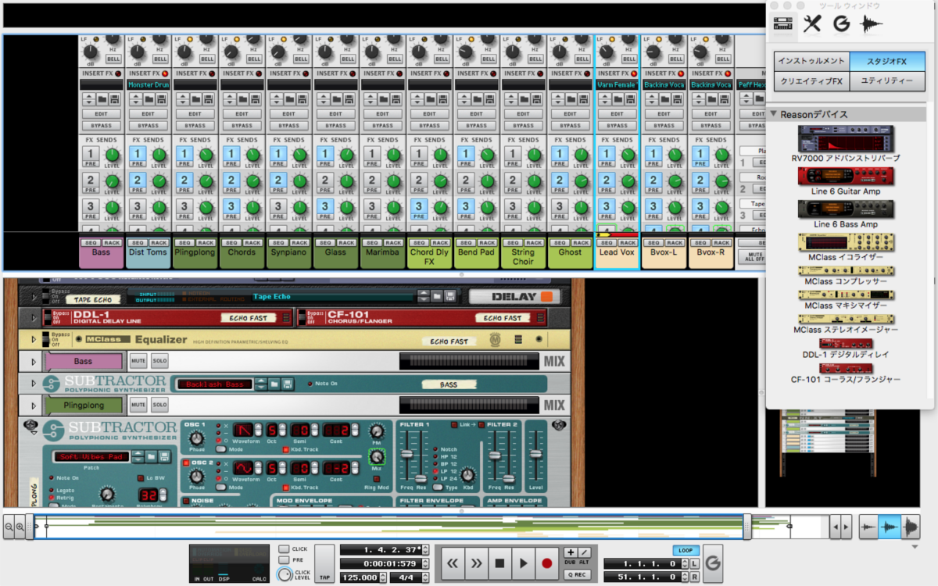Go to right locator R button

[x=694, y=577]
